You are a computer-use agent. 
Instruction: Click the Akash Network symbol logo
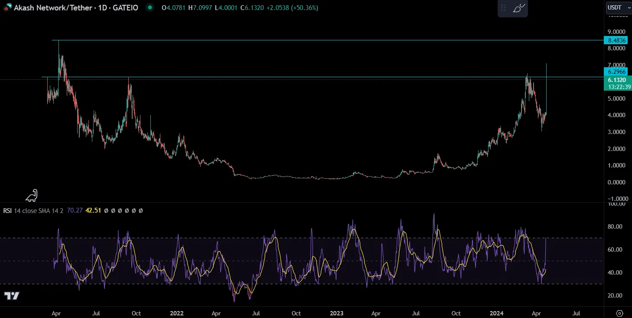point(7,7)
